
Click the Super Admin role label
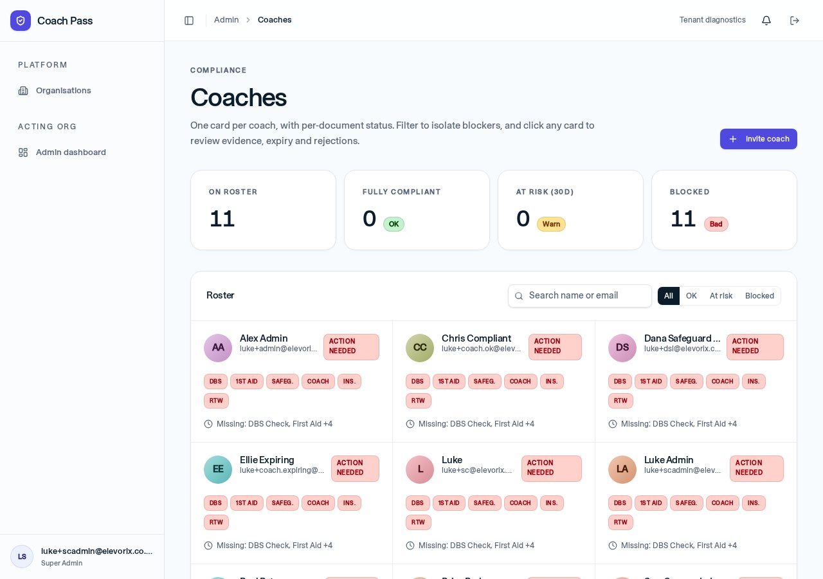[62, 564]
